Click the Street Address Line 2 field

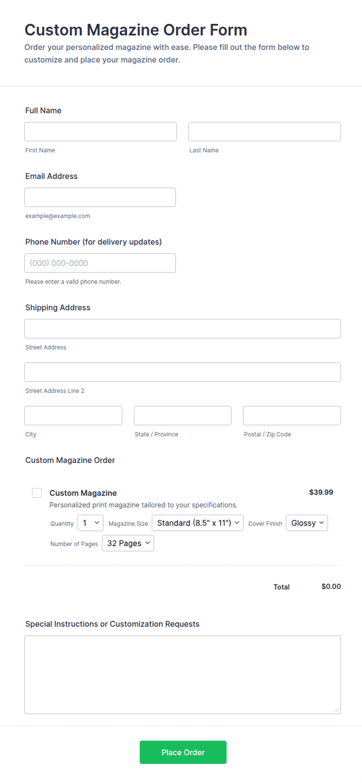click(183, 372)
